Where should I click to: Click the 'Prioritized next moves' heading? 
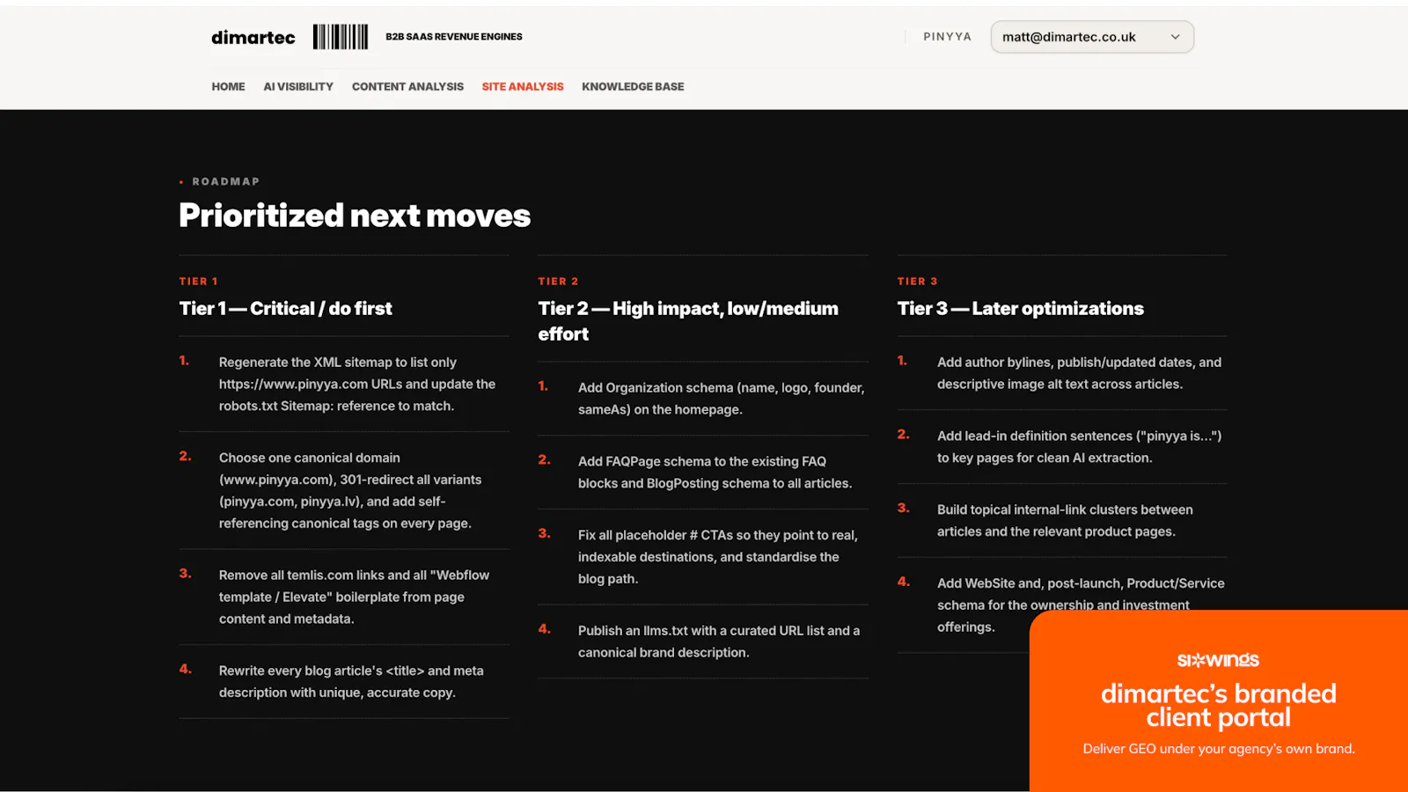tap(355, 216)
